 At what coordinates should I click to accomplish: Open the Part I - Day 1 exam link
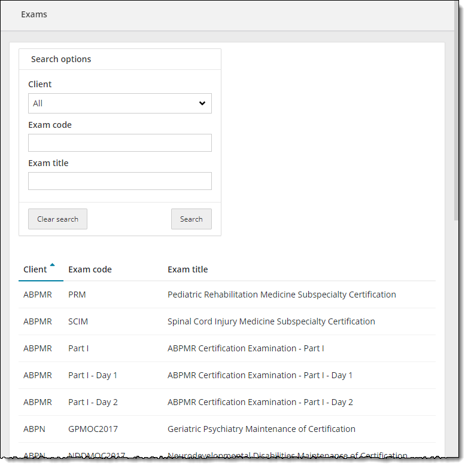pyautogui.click(x=93, y=375)
